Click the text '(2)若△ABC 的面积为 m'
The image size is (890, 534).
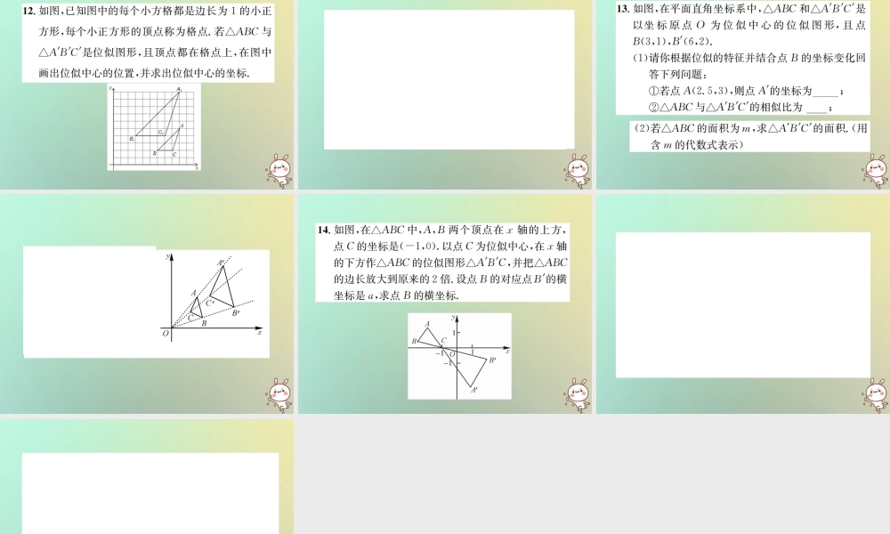[692, 128]
